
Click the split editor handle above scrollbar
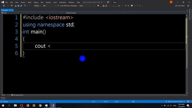tap(187, 15)
